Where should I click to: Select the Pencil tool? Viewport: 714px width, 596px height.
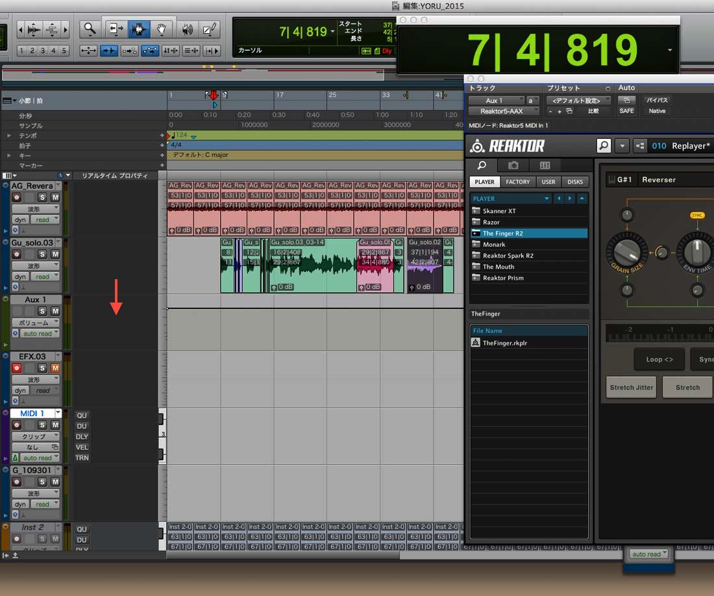coord(209,30)
